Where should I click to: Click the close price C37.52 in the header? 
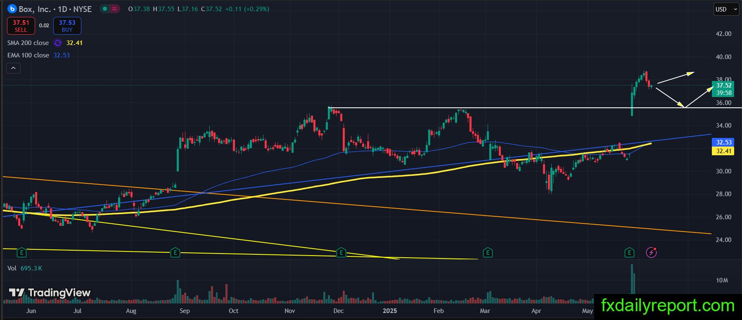point(211,9)
